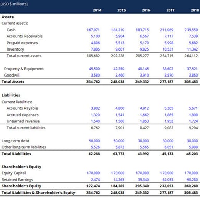Click the Accounts Receivable row label

tap(24, 36)
